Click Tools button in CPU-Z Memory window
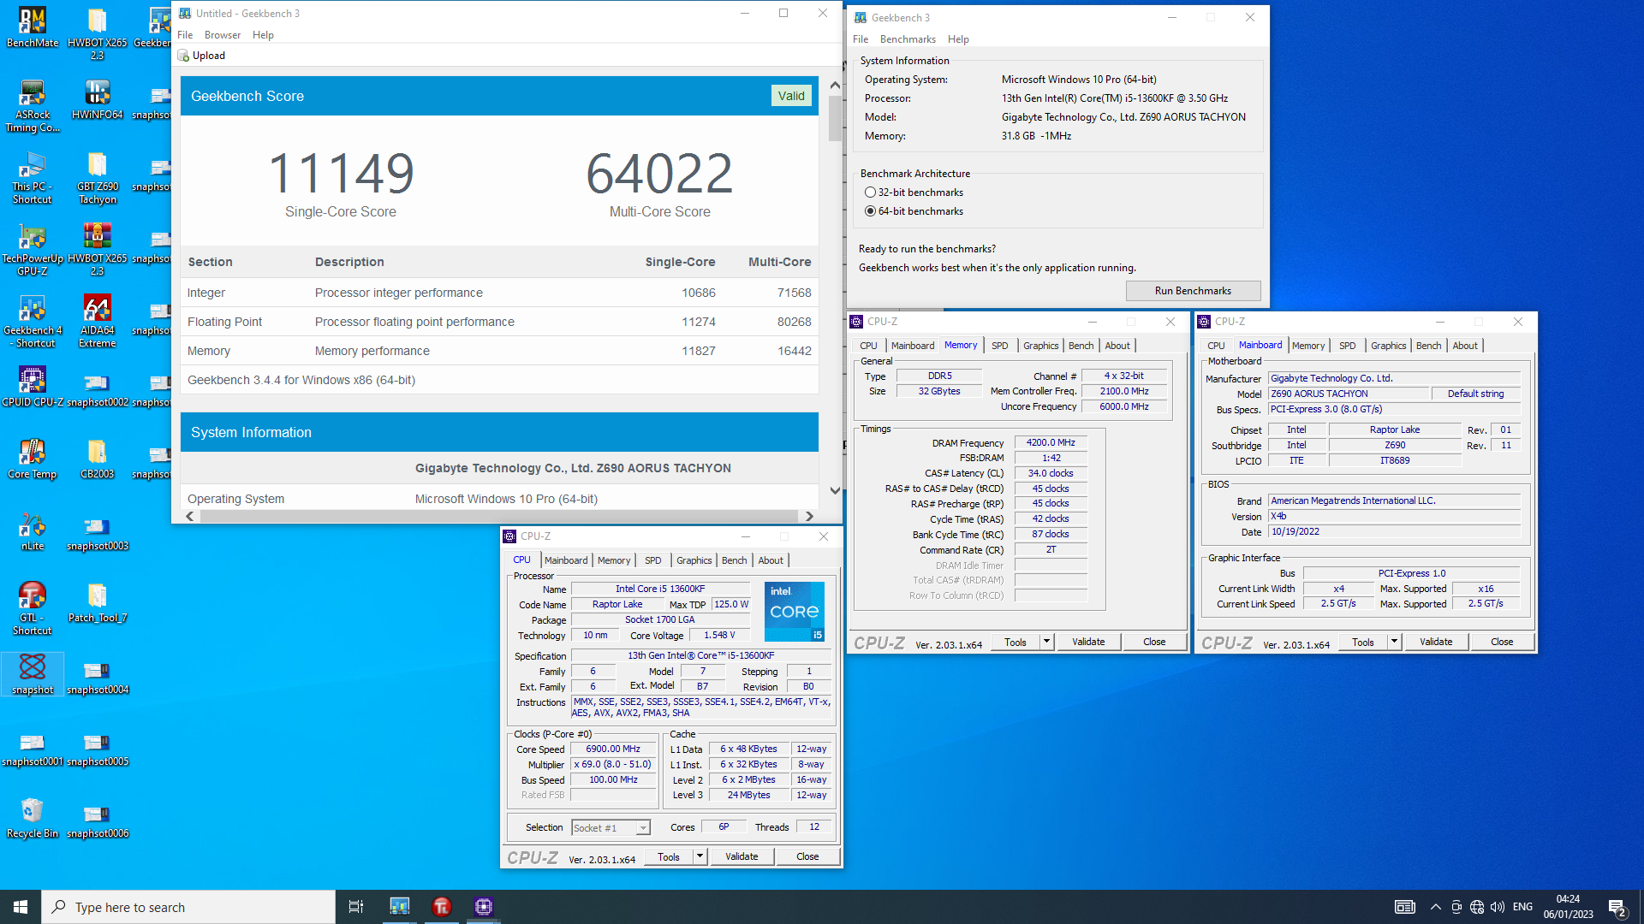Image resolution: width=1644 pixels, height=924 pixels. (1016, 642)
